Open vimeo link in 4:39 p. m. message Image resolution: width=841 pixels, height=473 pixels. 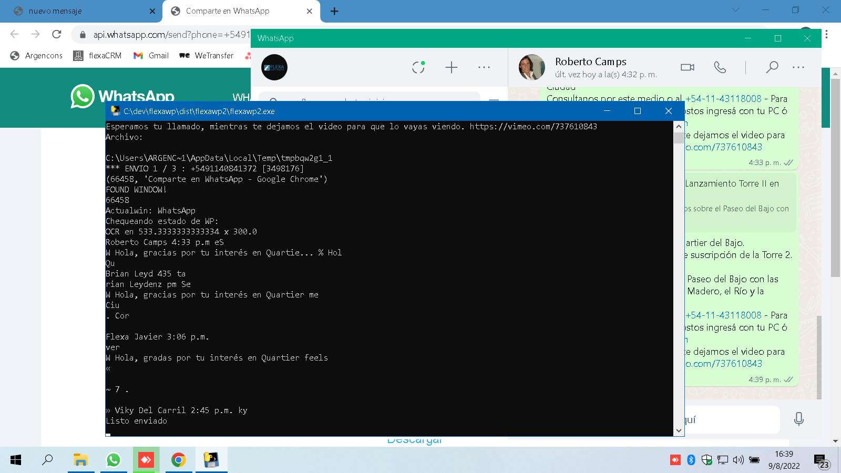(x=723, y=364)
